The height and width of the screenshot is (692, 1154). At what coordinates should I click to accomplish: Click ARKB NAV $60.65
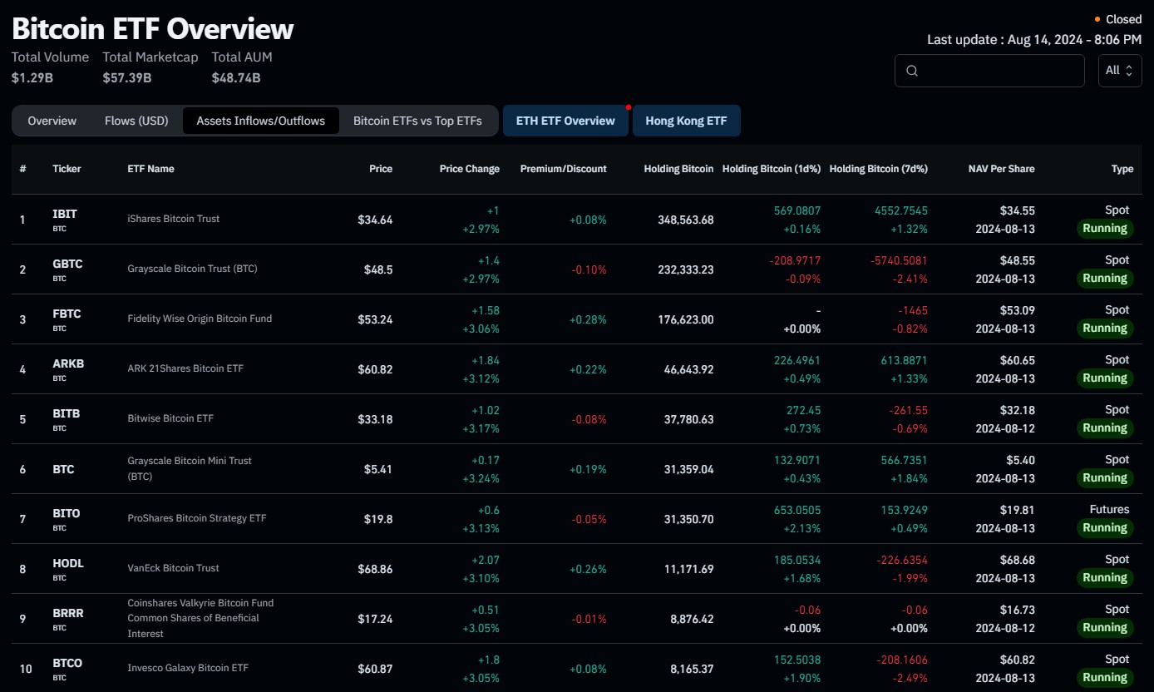click(1018, 360)
